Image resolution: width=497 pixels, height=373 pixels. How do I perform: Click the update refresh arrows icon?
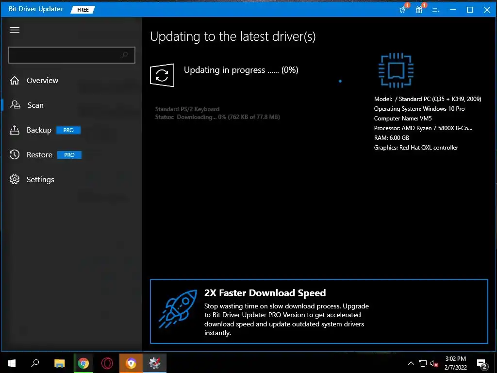(162, 75)
